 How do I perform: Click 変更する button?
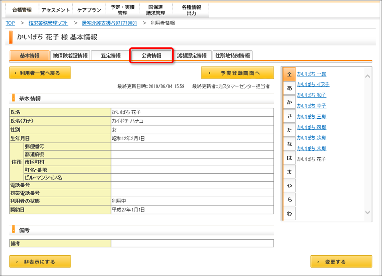[x=341, y=262]
